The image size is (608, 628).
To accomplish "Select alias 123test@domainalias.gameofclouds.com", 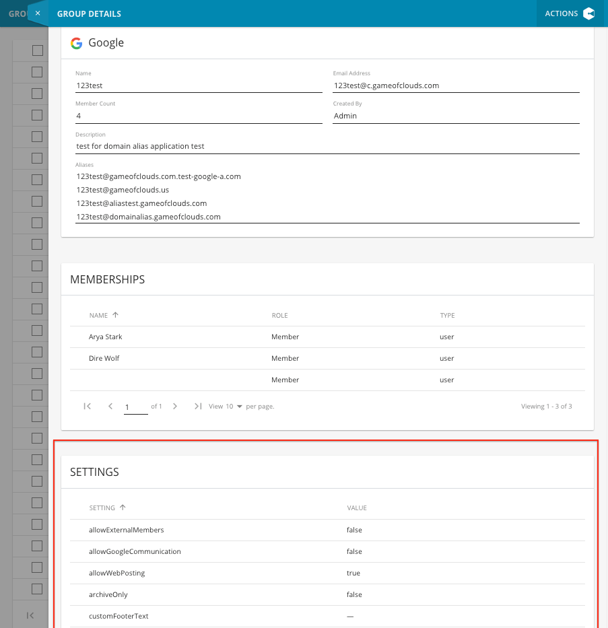I will (148, 217).
